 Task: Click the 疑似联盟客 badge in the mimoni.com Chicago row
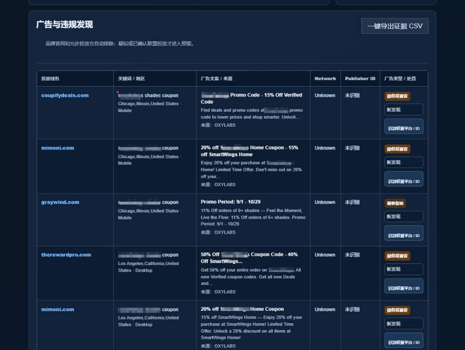pos(397,149)
